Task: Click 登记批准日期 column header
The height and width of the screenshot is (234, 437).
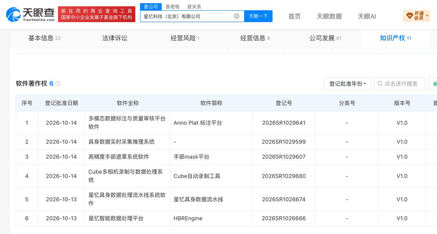Action: point(61,103)
